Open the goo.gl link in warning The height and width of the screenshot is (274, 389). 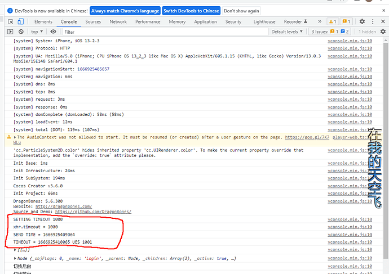tap(307, 137)
